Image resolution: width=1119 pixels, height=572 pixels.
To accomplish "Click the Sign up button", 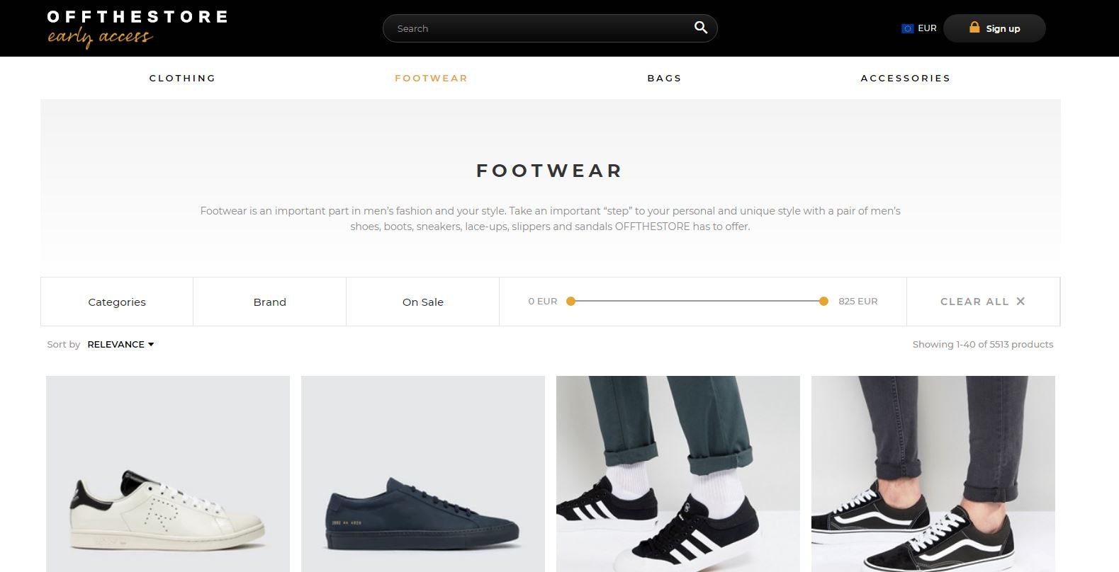I will coord(994,28).
